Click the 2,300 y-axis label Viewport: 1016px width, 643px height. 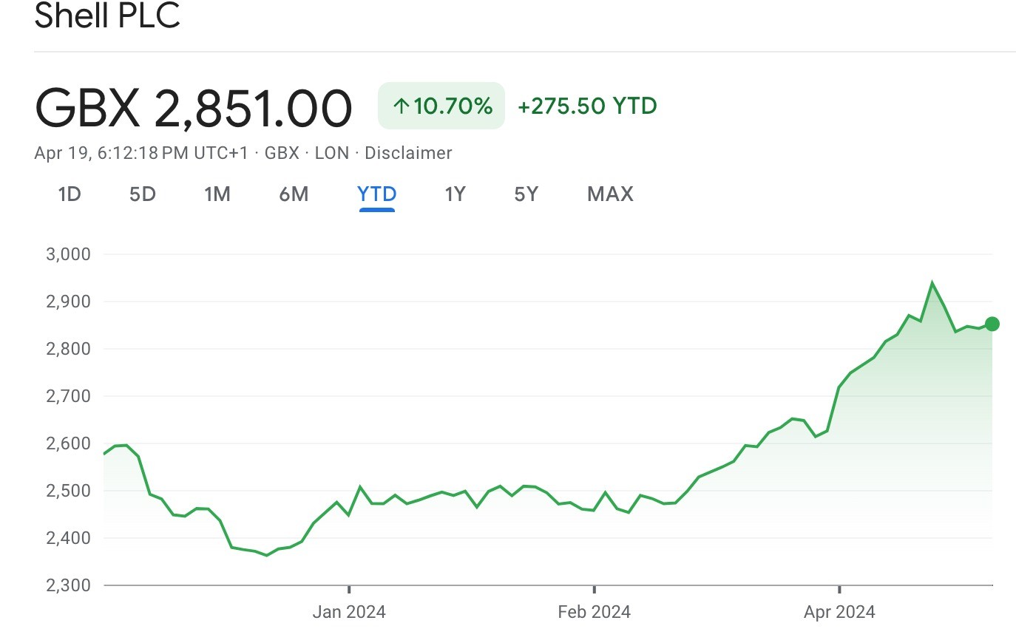tap(68, 585)
